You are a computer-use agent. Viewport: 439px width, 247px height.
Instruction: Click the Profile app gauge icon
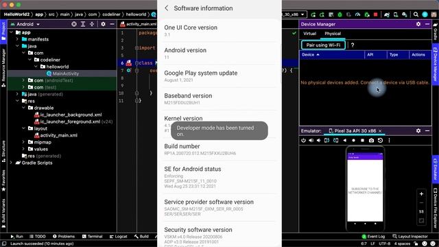357,14
